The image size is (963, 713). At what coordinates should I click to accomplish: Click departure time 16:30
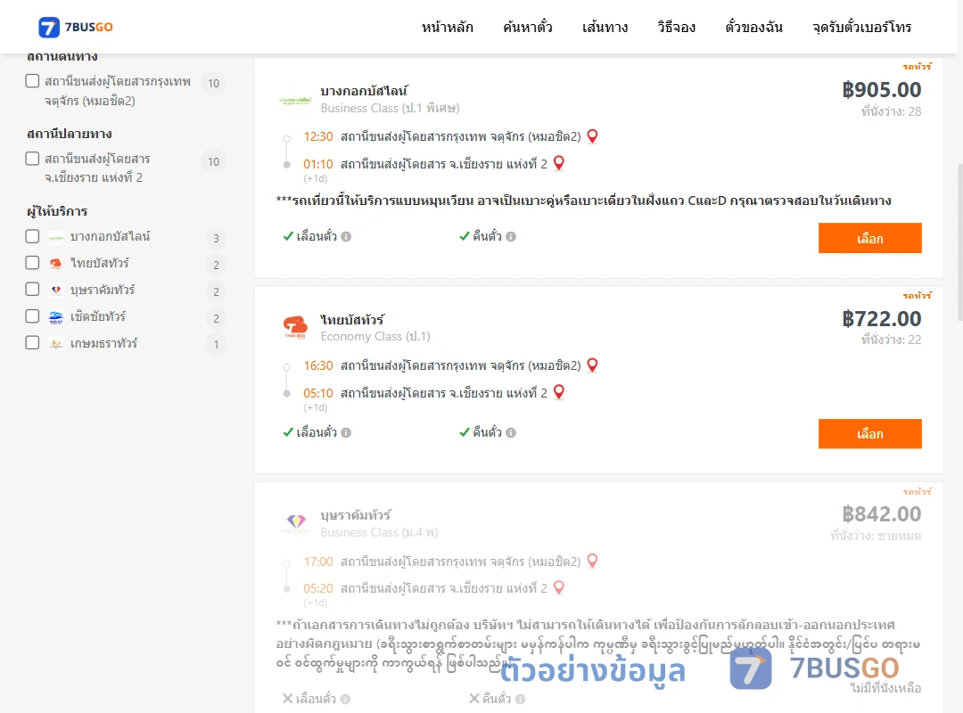pyautogui.click(x=318, y=365)
